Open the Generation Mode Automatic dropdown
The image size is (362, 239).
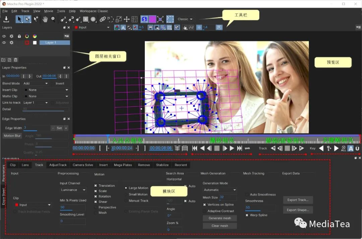pyautogui.click(x=220, y=190)
